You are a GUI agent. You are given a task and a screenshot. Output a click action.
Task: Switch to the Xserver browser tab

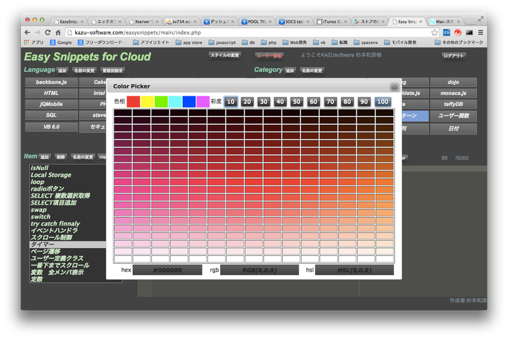144,21
